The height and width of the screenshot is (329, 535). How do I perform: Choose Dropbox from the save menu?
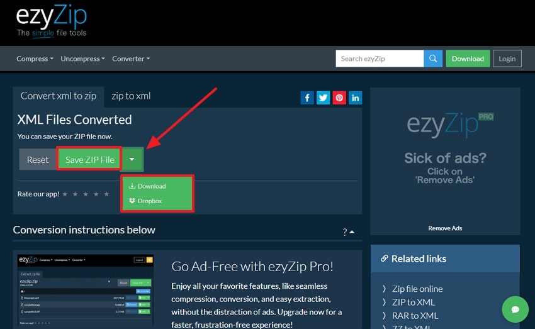[x=145, y=201]
